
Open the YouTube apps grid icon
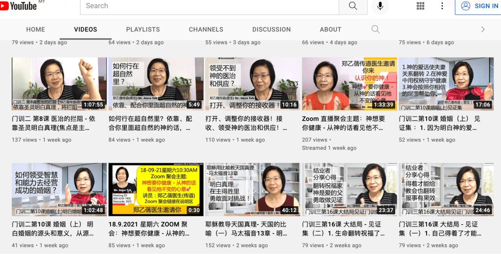pos(420,6)
